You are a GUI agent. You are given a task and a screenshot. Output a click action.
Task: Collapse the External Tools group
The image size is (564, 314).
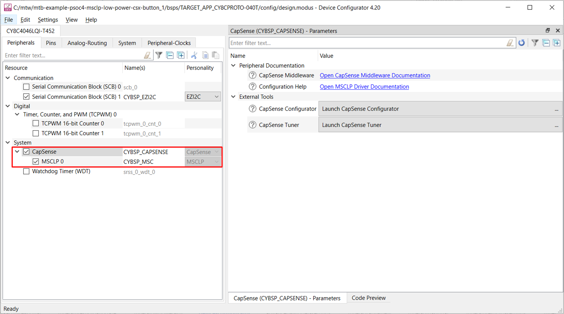[233, 97]
